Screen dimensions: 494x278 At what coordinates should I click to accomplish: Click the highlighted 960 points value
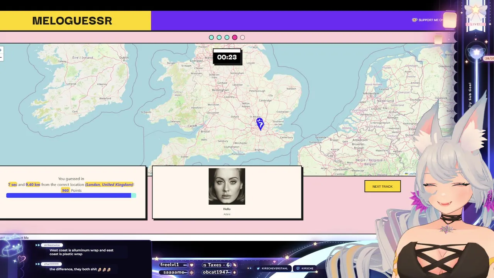(65, 190)
